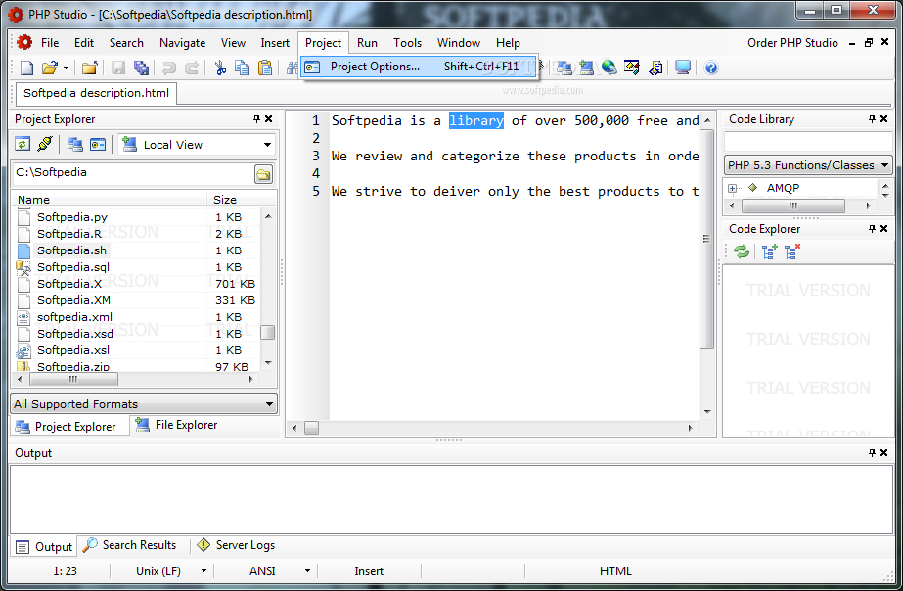Open the Insert menu
903x591 pixels.
point(275,43)
